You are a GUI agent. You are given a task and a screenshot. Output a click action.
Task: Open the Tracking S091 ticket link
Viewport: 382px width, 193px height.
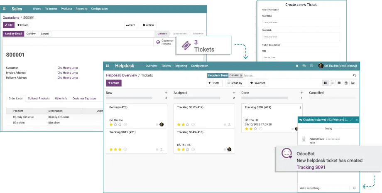click(311, 167)
